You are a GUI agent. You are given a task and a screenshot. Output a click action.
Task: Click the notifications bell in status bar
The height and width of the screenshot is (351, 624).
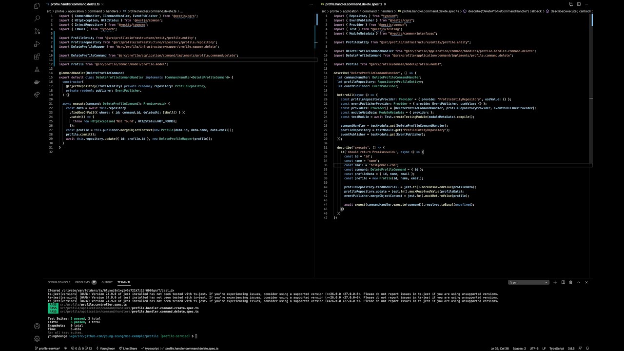pos(588,349)
